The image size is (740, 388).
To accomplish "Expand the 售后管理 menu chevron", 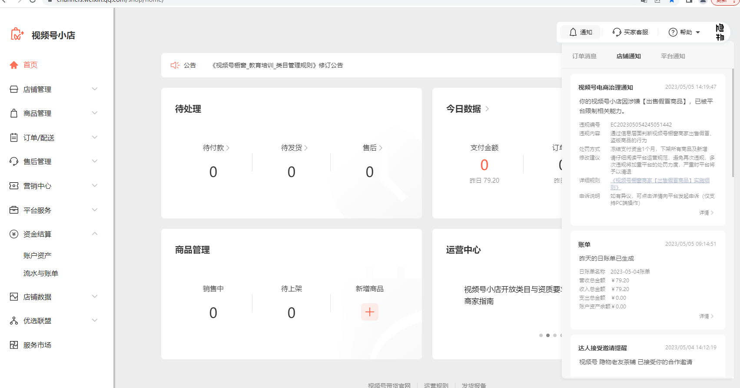I will click(x=95, y=161).
